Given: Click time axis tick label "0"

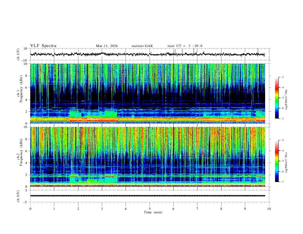Looking at the screenshot, I should 30,209.
